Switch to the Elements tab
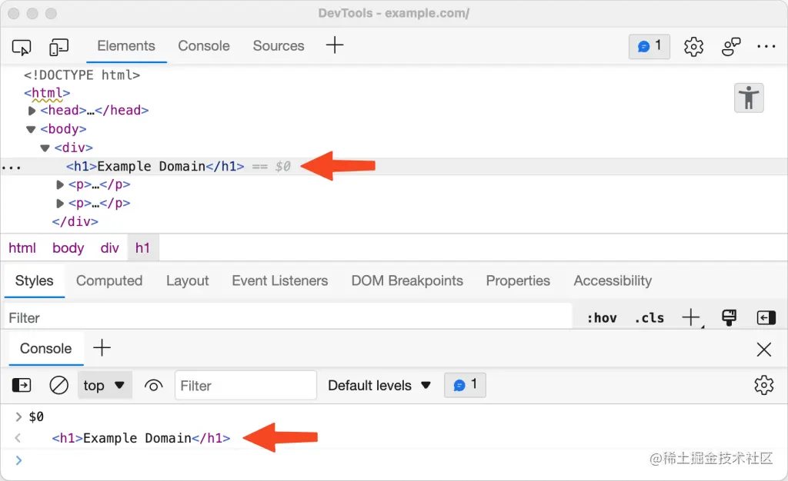788x481 pixels. [x=126, y=45]
